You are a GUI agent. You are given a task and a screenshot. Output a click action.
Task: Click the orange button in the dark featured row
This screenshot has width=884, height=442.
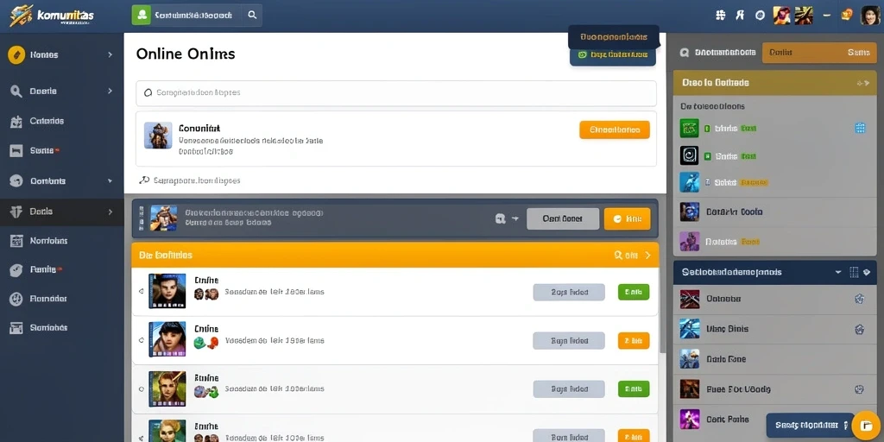point(627,218)
